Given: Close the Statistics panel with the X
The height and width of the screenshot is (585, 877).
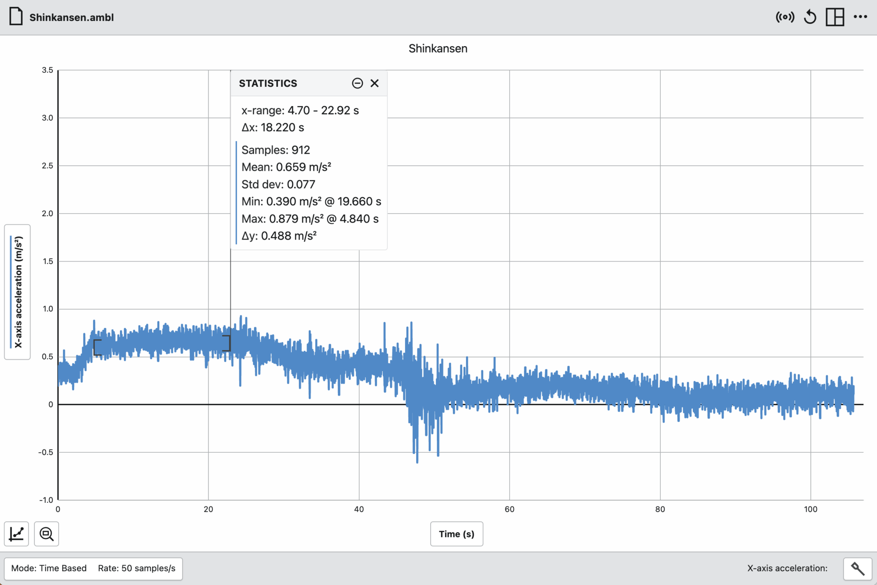Looking at the screenshot, I should click(375, 83).
